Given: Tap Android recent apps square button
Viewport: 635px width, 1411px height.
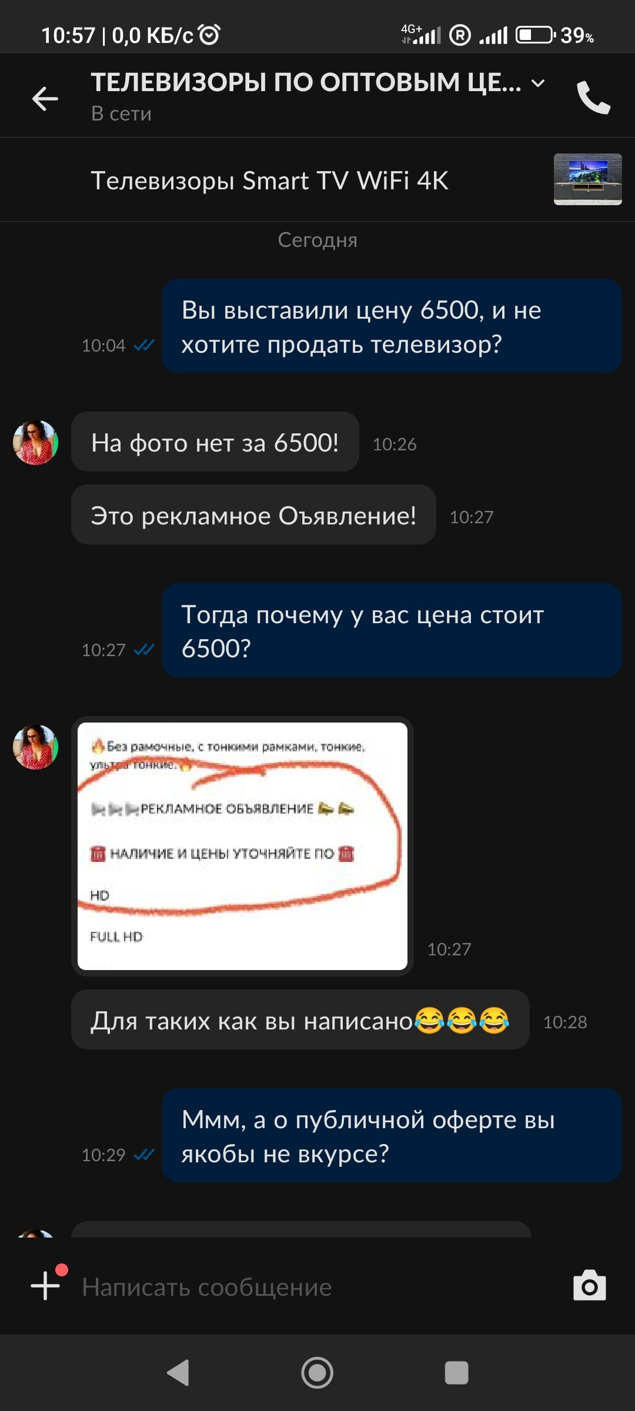Looking at the screenshot, I should (x=456, y=1373).
